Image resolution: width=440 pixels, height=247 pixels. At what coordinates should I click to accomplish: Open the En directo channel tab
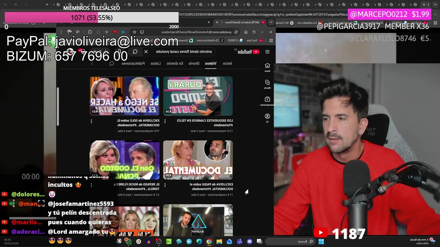[x=175, y=63]
